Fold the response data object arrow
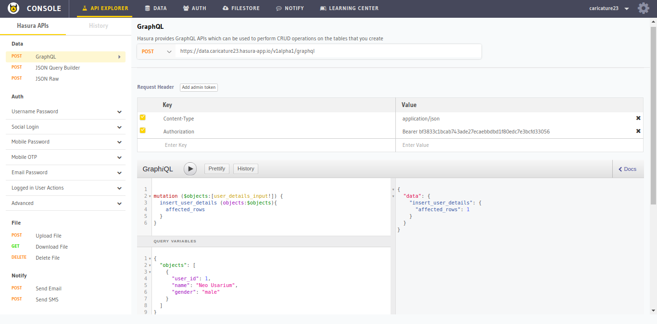 click(394, 196)
